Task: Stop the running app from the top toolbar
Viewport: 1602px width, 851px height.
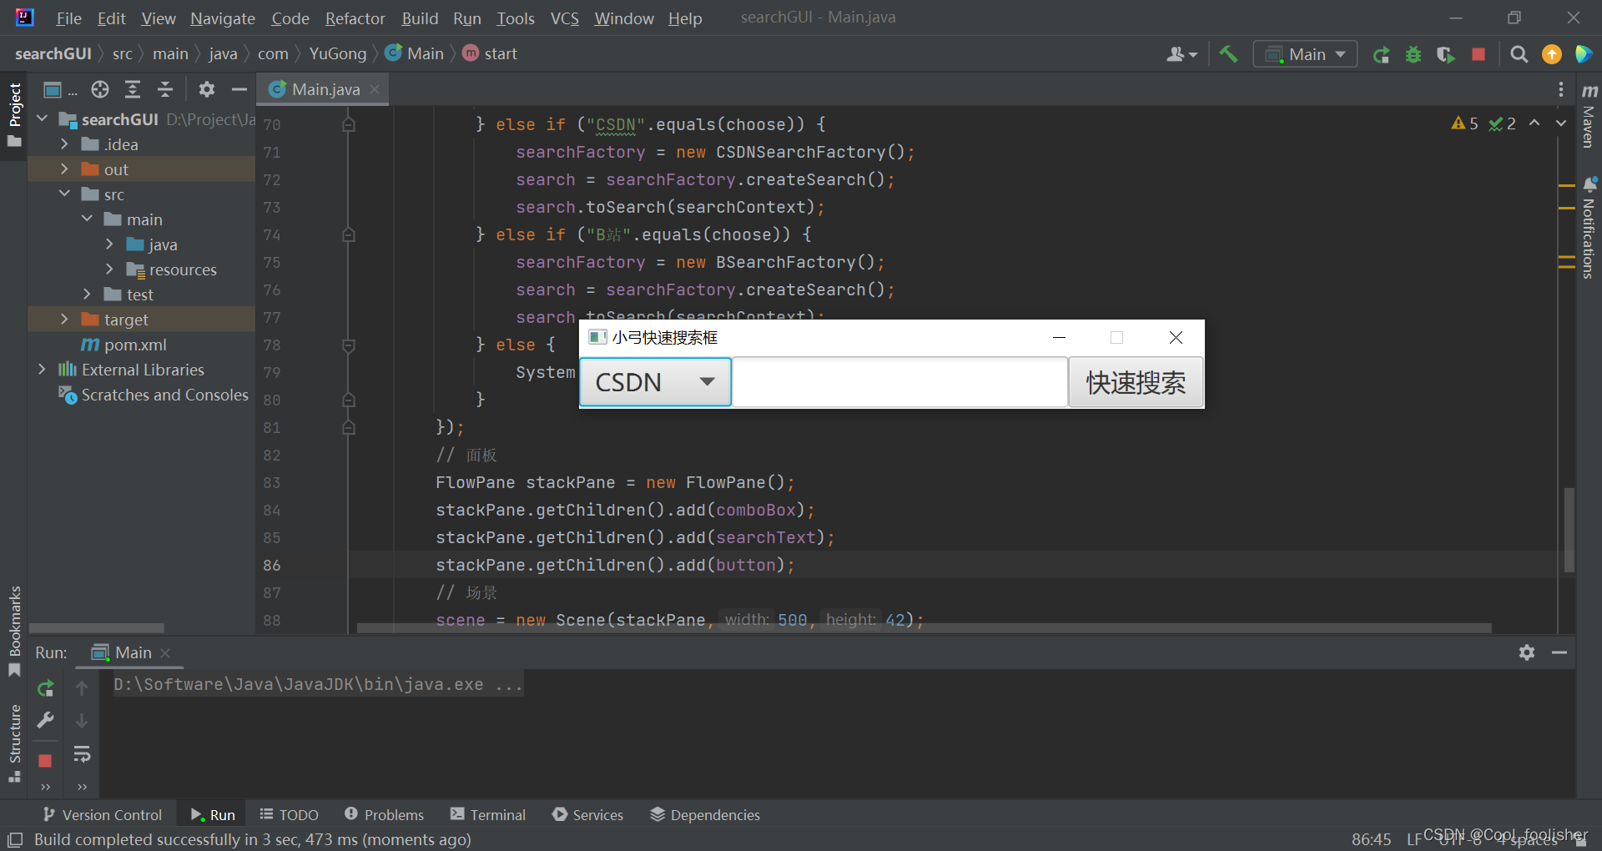Action: coord(1479,54)
